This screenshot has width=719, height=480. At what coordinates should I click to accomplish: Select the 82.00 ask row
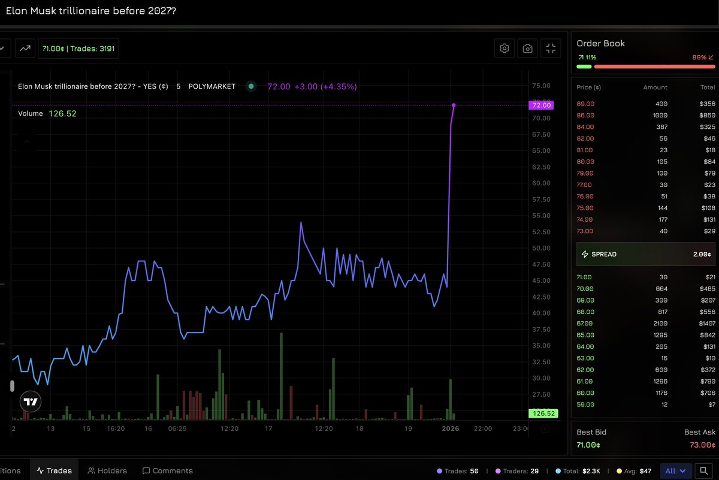click(x=645, y=138)
